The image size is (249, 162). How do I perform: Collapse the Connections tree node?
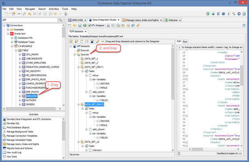(x=4, y=25)
